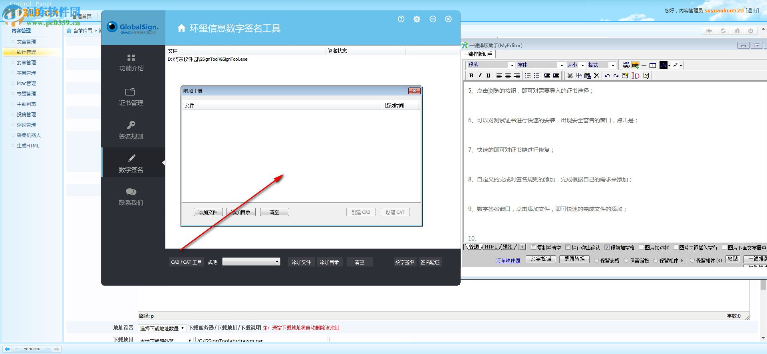The height and width of the screenshot is (354, 767).
Task: Select 保留粗体 (B) radio button
Action: coord(656,261)
